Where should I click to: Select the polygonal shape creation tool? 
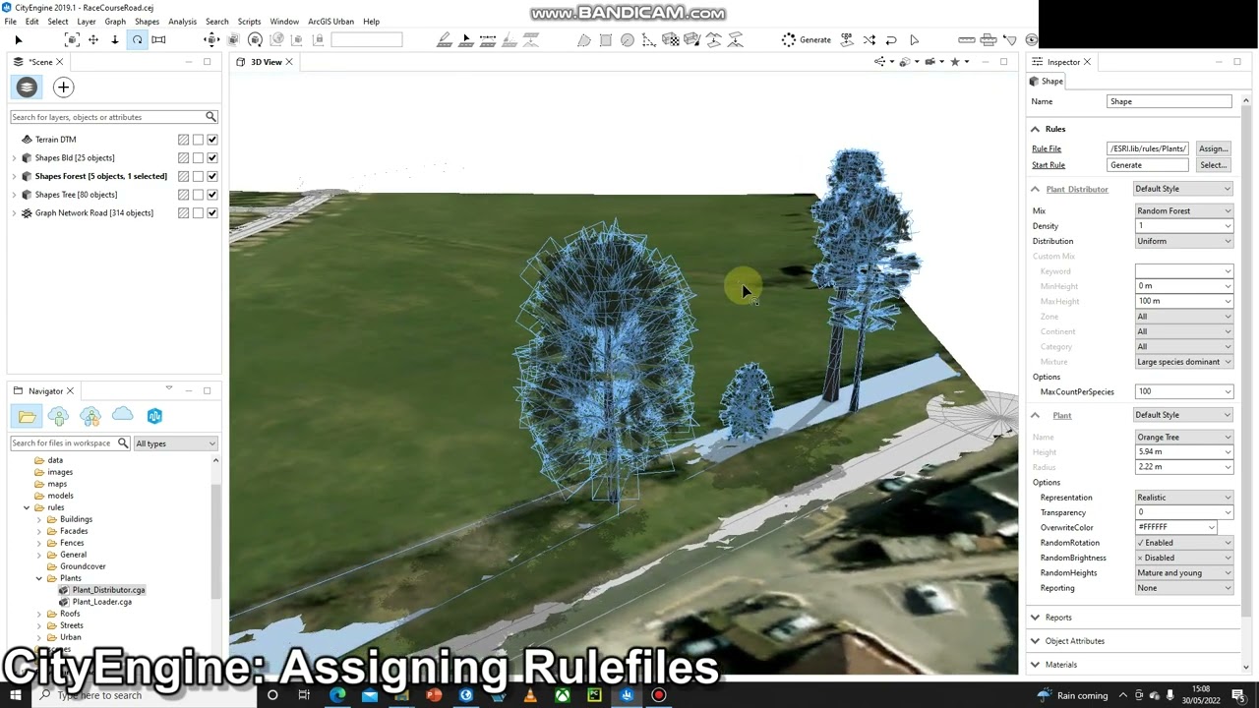[584, 39]
